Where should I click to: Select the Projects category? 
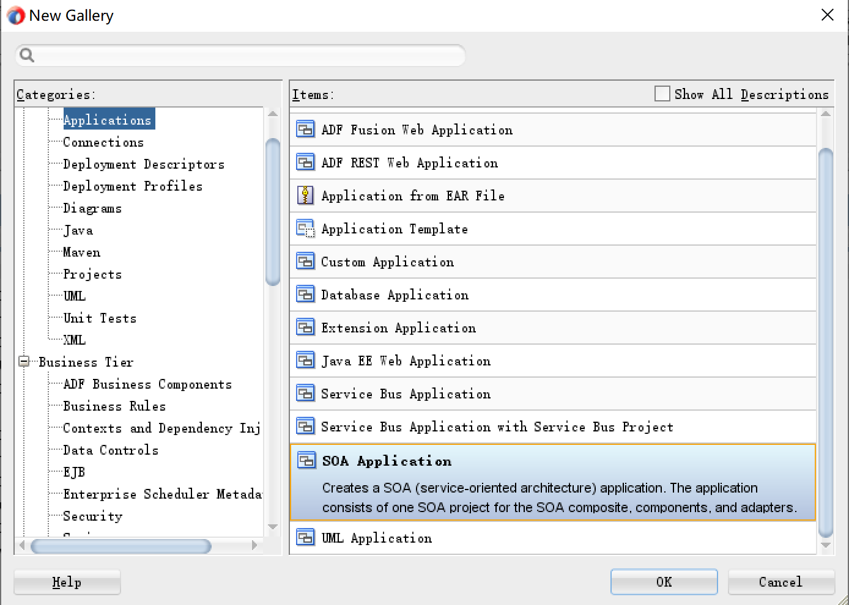pos(92,274)
